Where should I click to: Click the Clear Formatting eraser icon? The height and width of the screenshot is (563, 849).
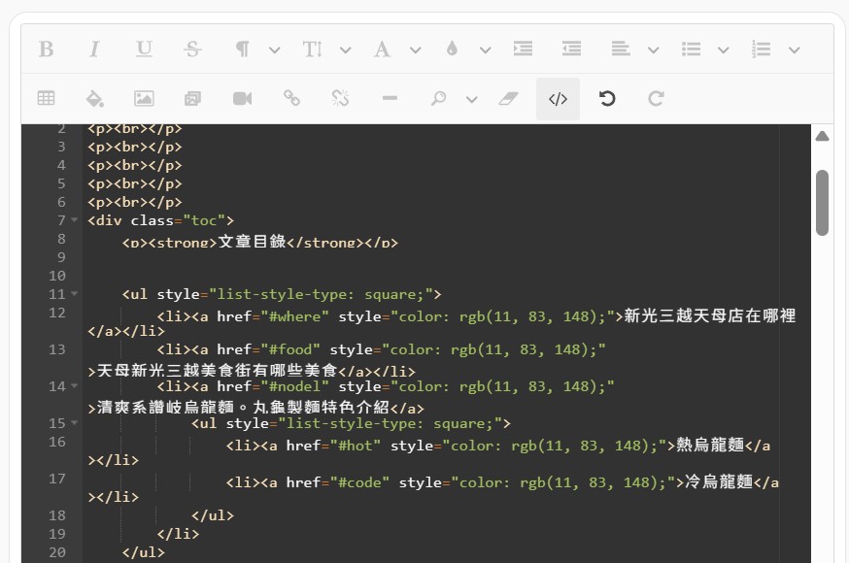(508, 98)
